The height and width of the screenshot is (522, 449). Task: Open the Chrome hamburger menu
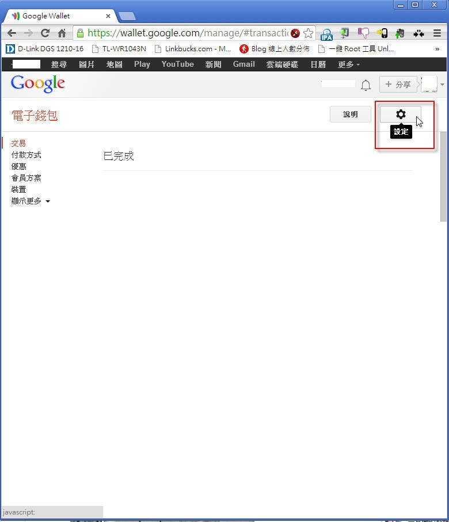pyautogui.click(x=437, y=33)
